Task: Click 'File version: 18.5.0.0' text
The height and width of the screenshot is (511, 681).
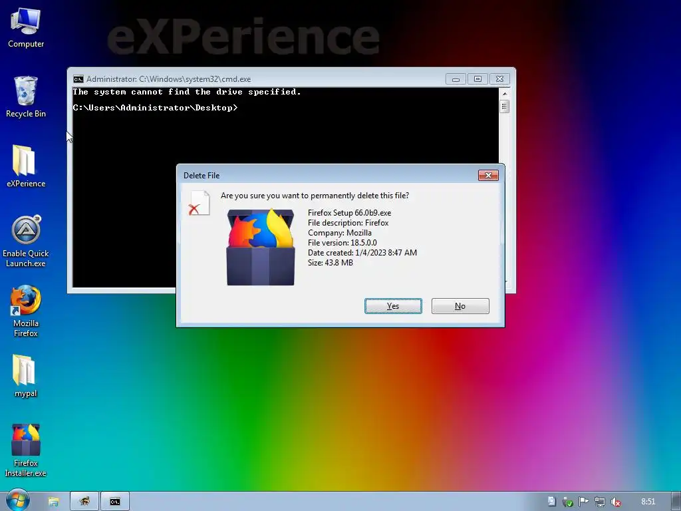Action: (x=342, y=243)
